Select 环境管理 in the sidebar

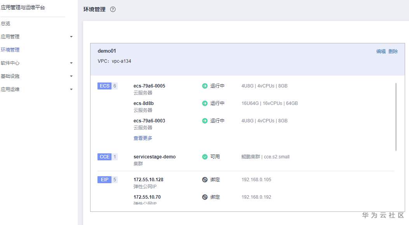(x=10, y=50)
